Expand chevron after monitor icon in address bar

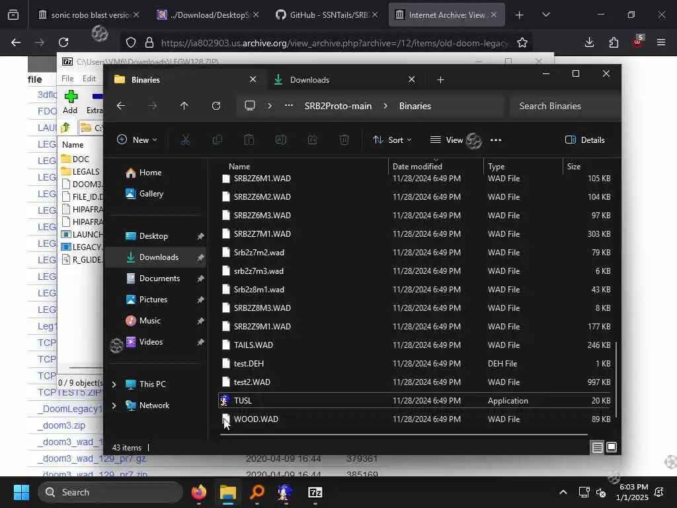click(270, 106)
